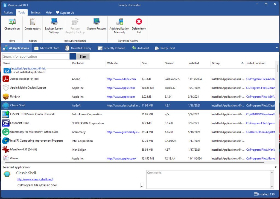Show Recently Installed applications
This screenshot has width=280, height=199.
(112, 48)
